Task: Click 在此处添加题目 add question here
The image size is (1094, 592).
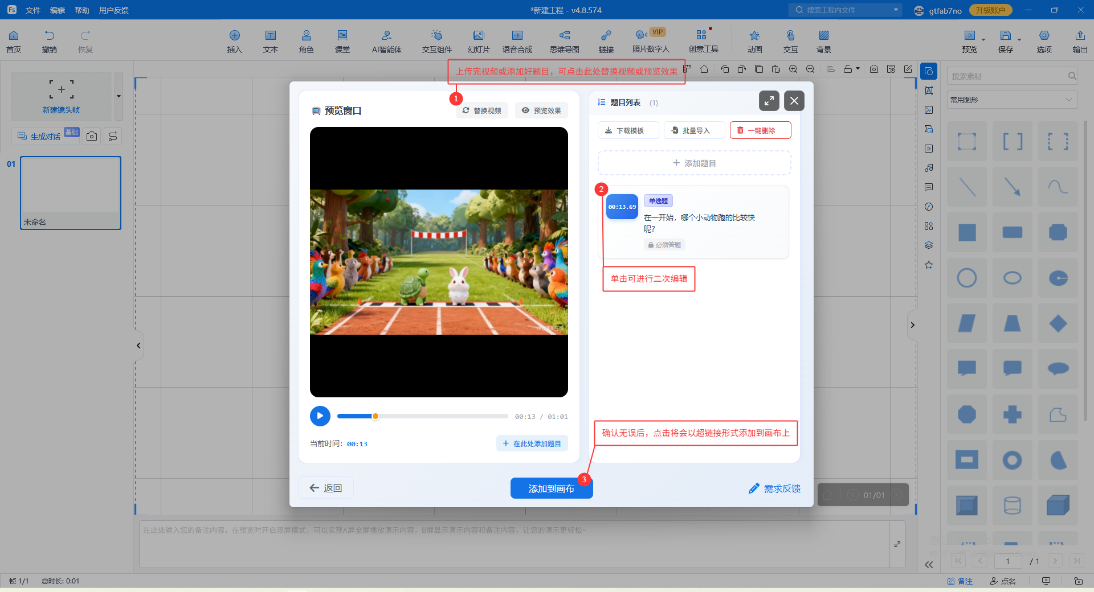Action: click(532, 443)
